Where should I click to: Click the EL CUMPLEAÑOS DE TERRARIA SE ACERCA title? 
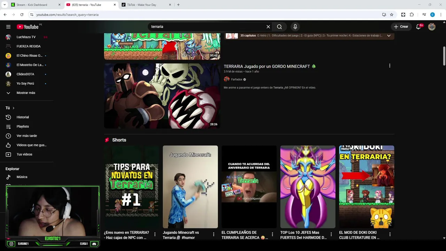click(245, 235)
